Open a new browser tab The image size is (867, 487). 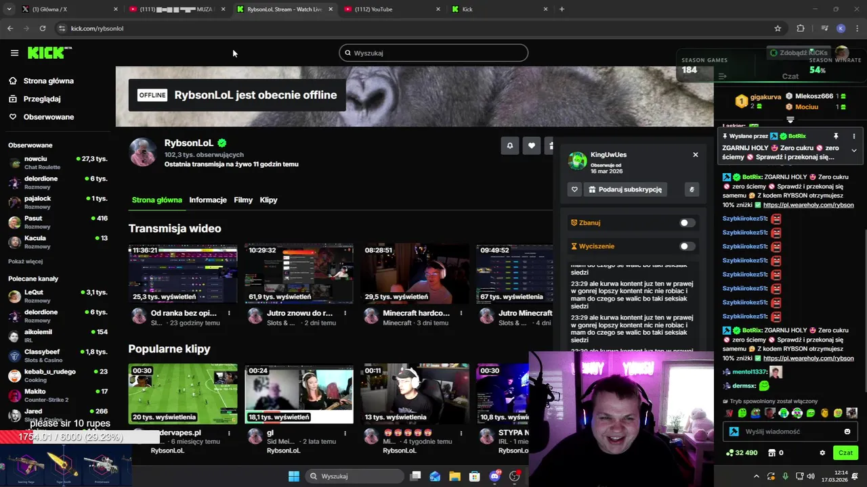(562, 9)
